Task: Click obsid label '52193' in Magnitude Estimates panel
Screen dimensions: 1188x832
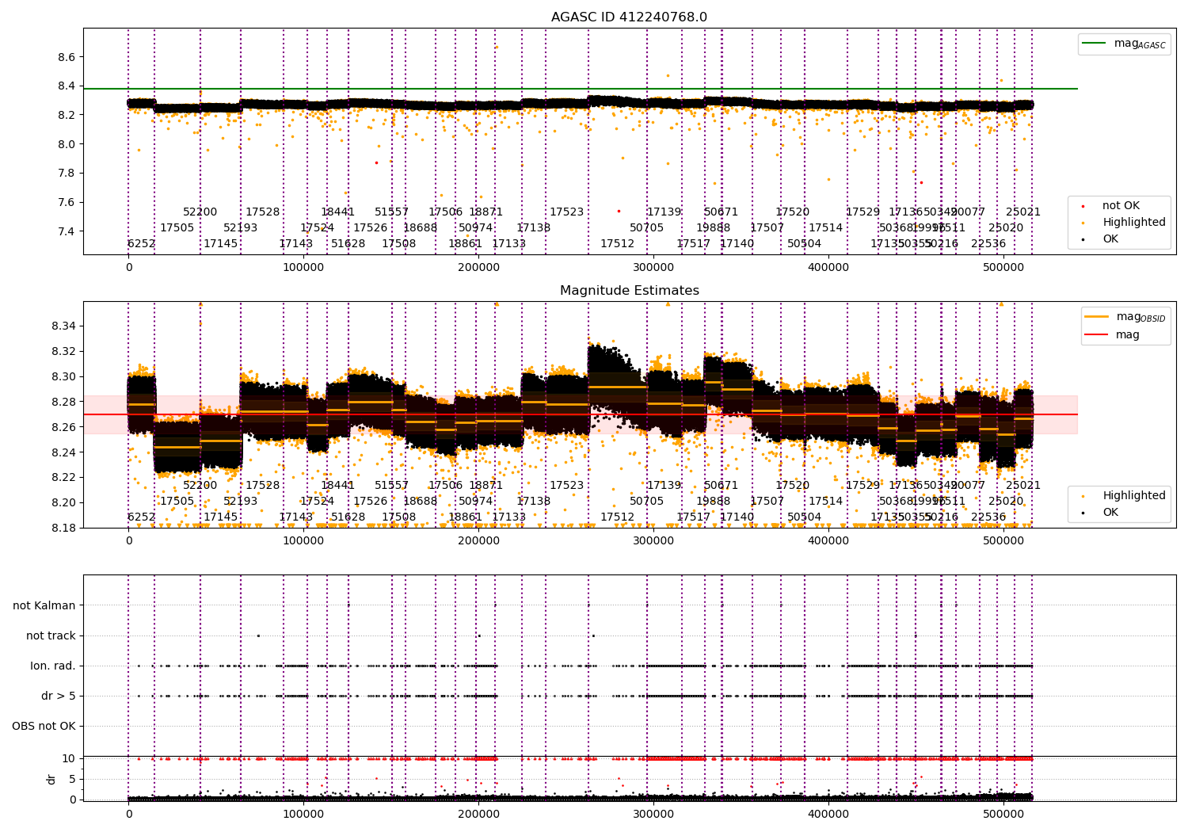Action: [241, 501]
